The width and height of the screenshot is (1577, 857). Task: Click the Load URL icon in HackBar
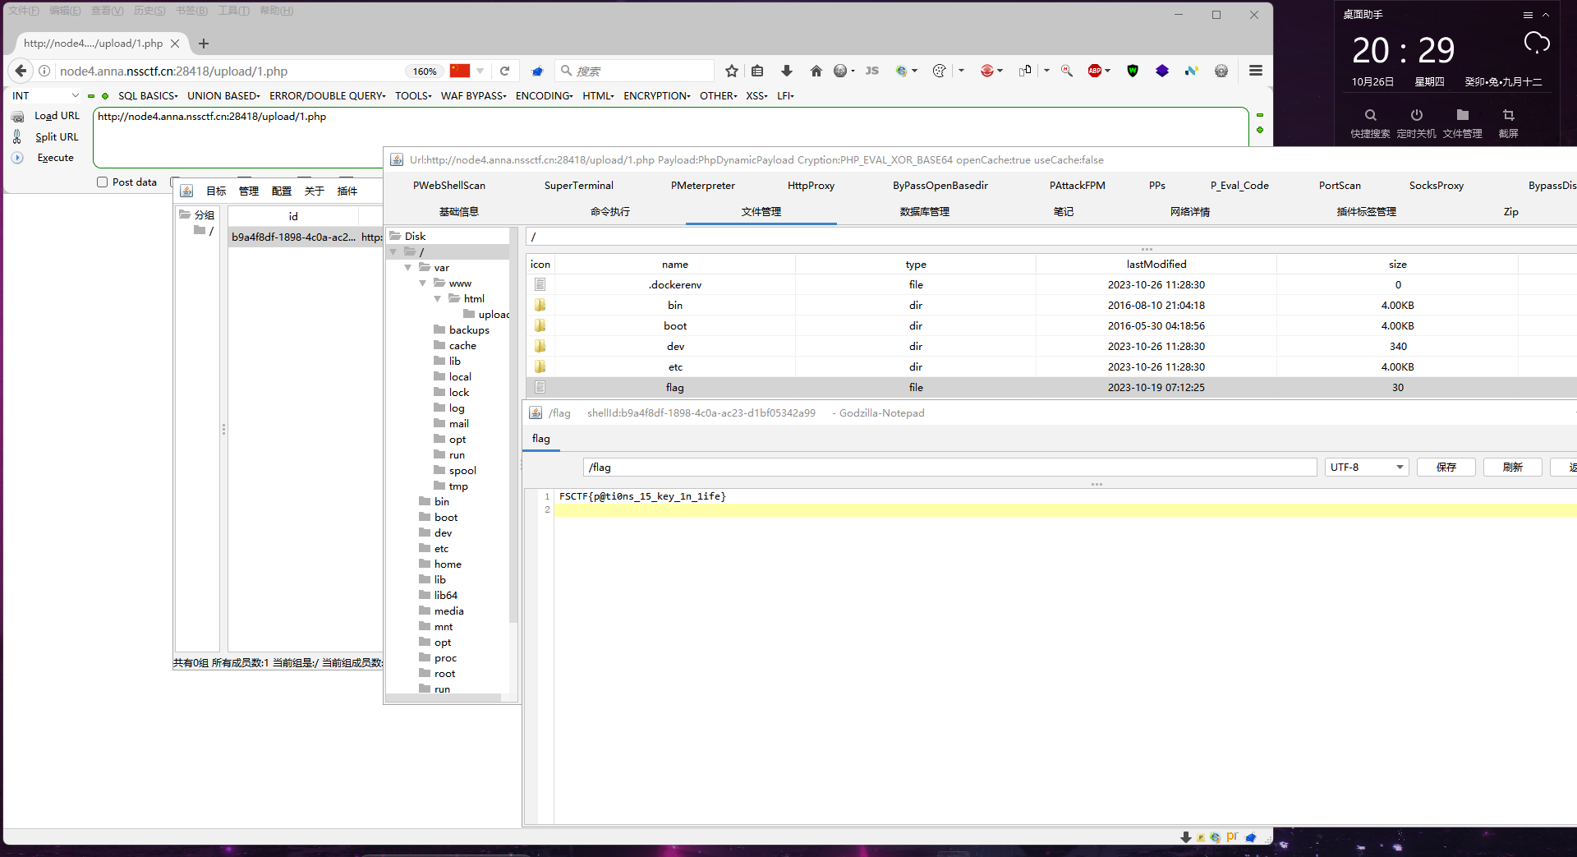(18, 116)
